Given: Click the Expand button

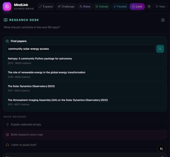Looking at the screenshot, I should [46, 7].
